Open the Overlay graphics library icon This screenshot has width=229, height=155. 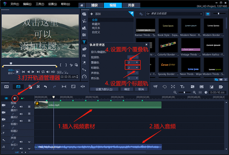(x=84, y=49)
